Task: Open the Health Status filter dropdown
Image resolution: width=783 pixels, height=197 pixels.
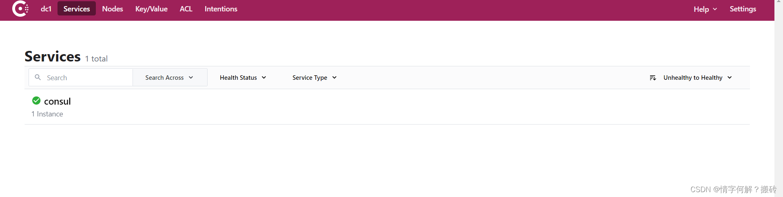Action: [243, 77]
